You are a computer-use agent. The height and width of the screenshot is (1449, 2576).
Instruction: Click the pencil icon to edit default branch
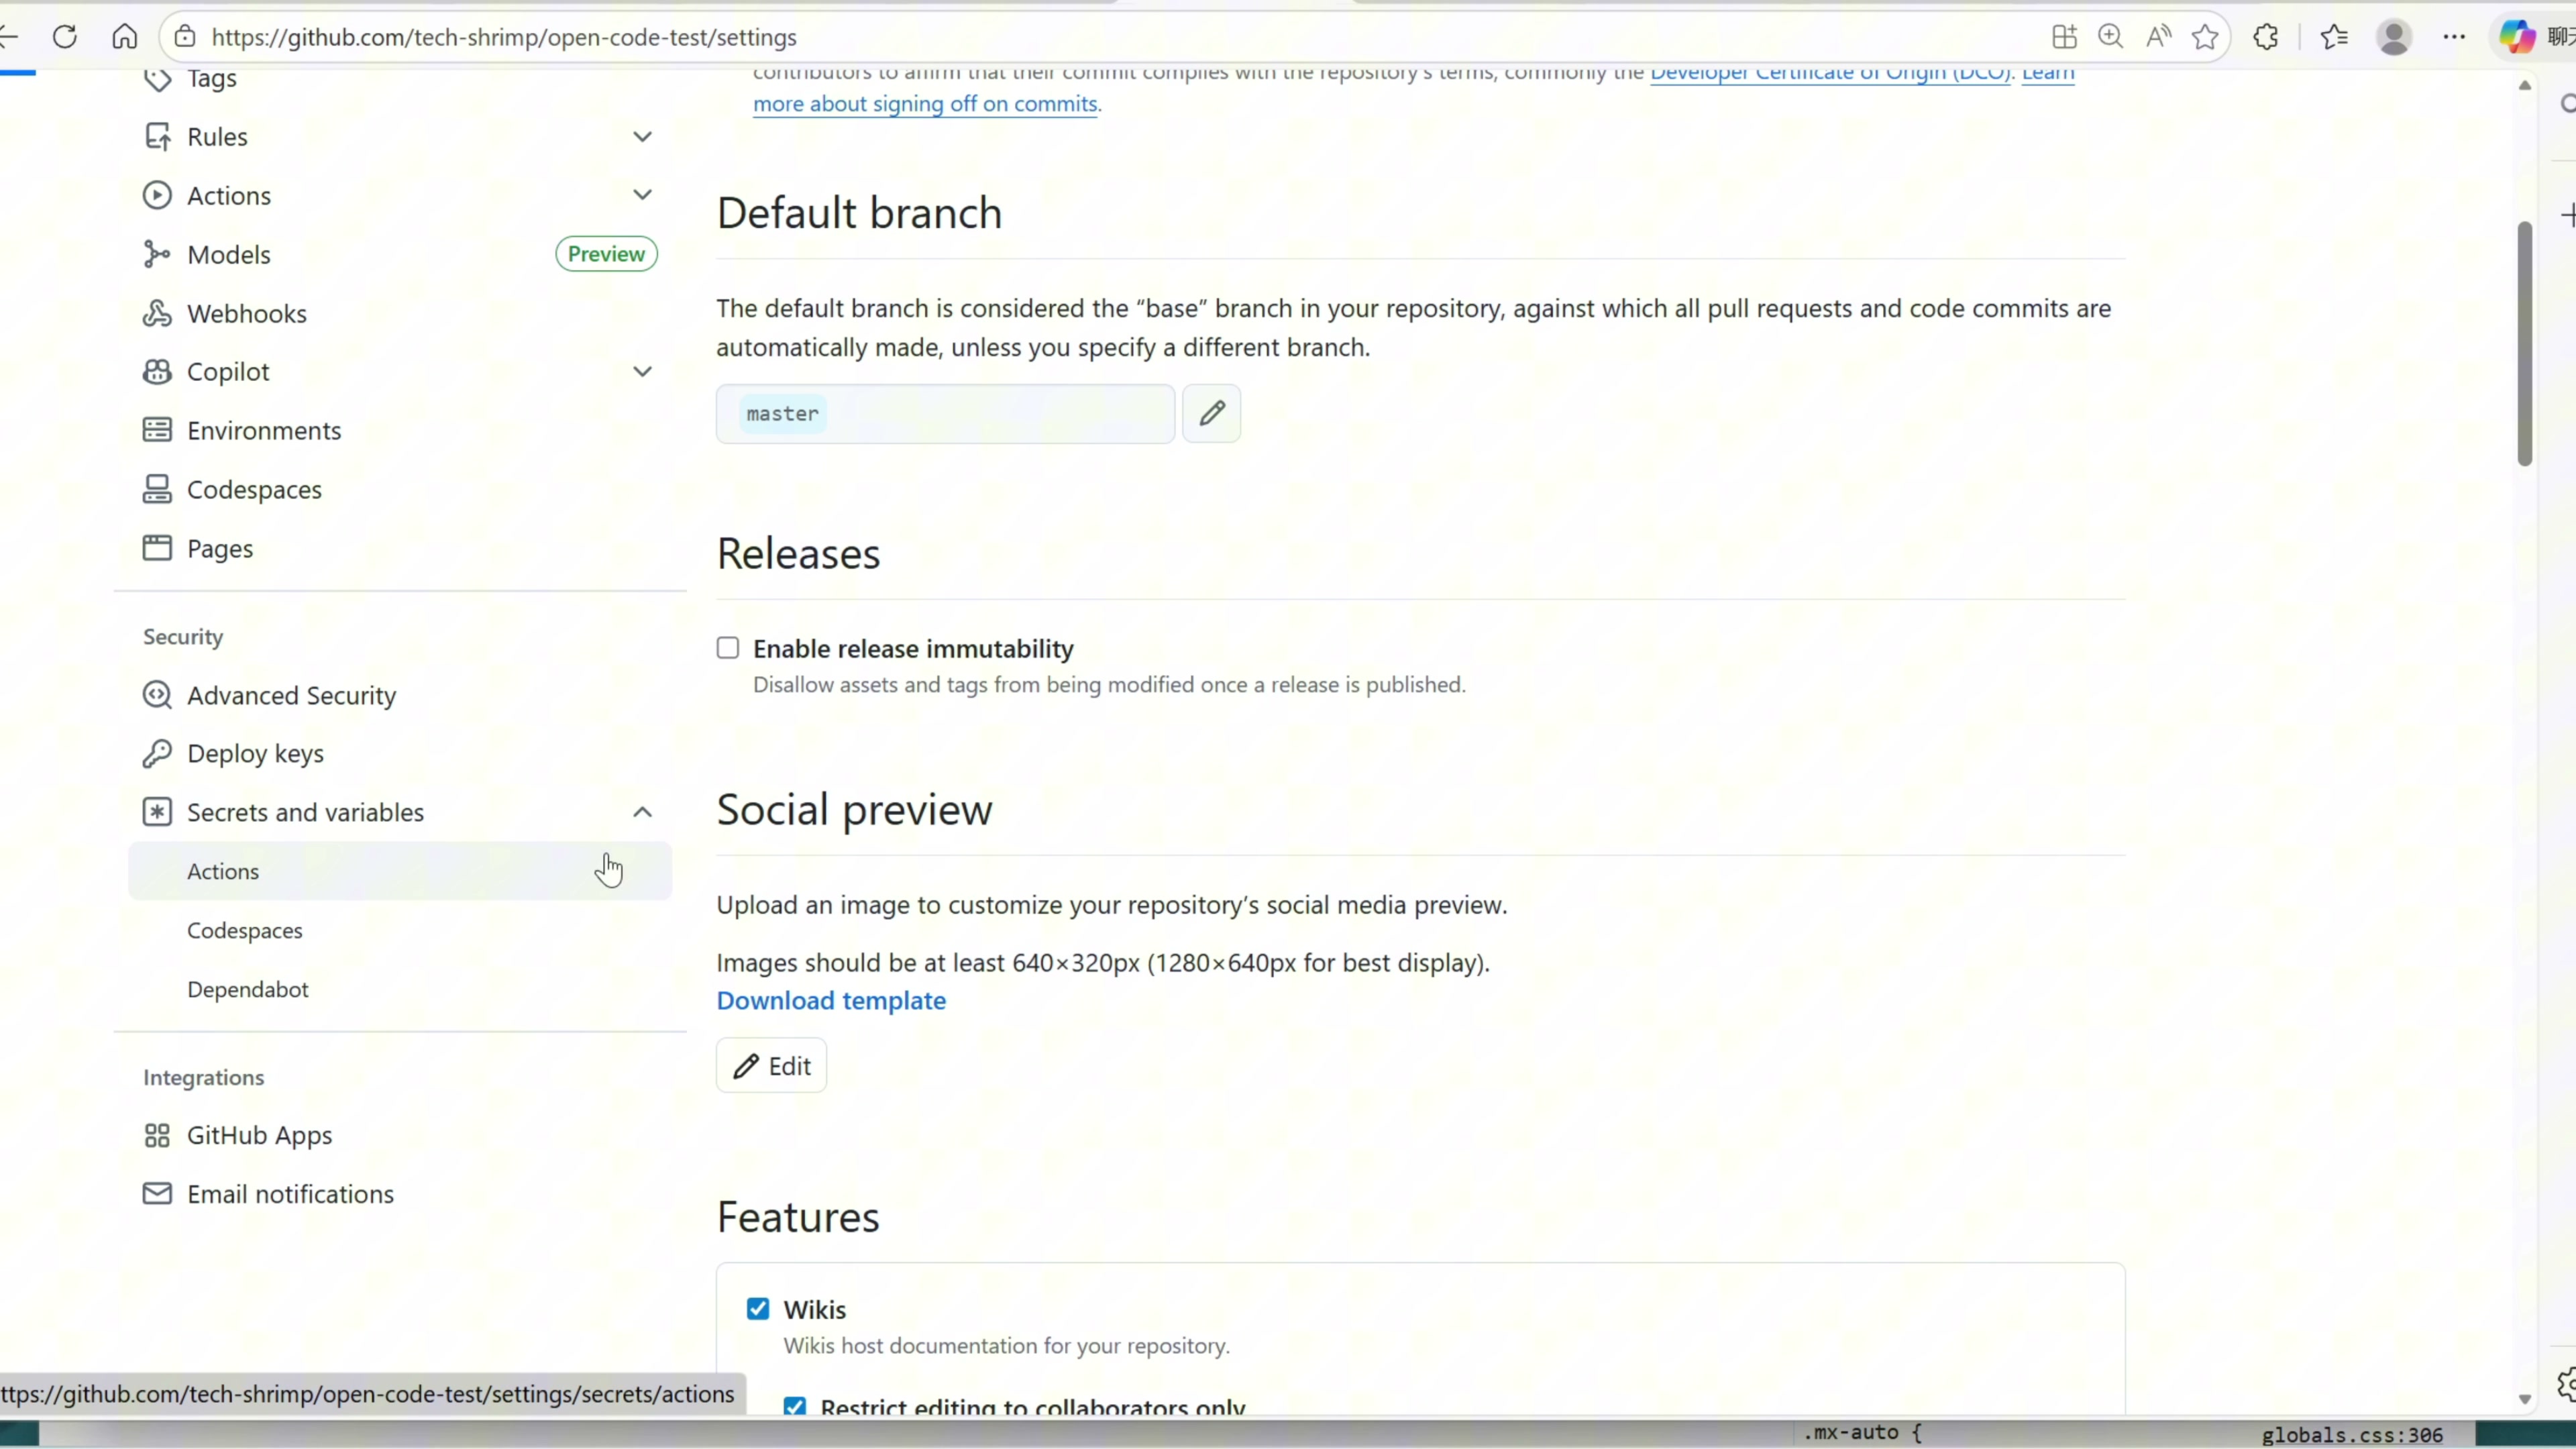tap(1211, 413)
